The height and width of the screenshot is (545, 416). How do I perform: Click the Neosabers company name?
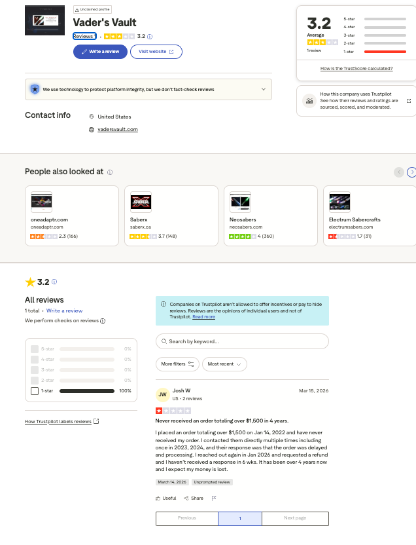tap(243, 219)
